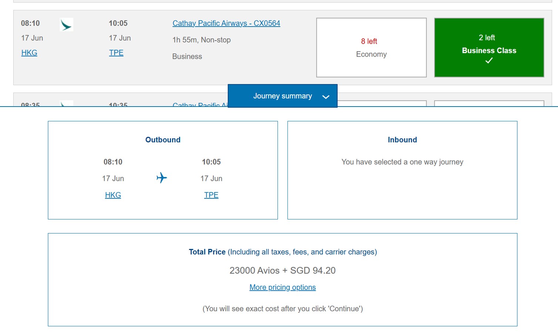Viewport: 558px width, 333px height.
Task: Open the Cathay Pacific Airways CX0564 flight details link
Action: point(226,23)
